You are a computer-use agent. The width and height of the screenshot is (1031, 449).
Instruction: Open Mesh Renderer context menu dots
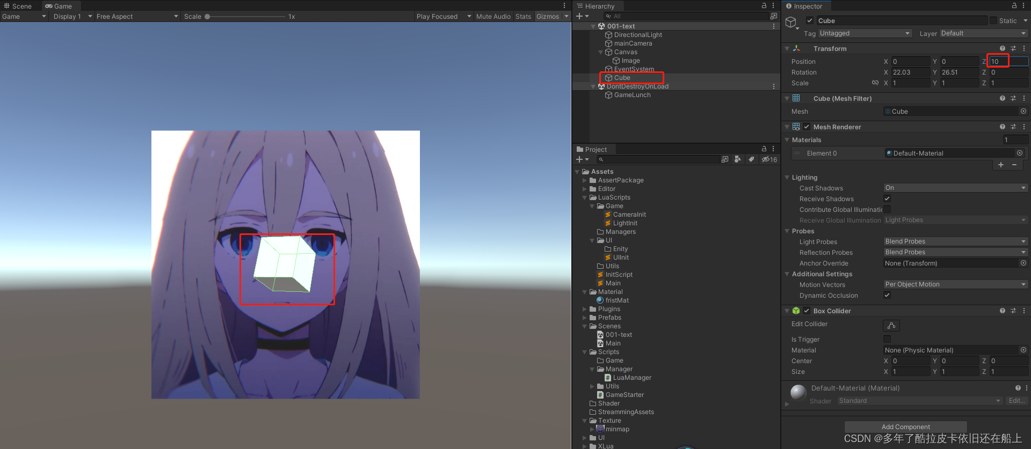click(x=1024, y=127)
